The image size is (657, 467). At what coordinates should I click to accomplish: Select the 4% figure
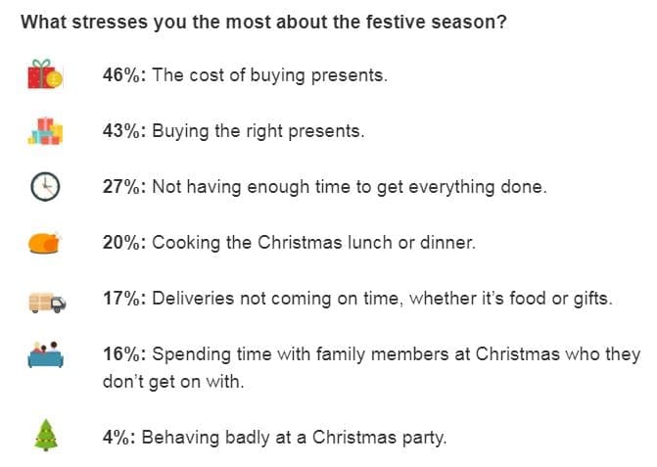point(117,439)
